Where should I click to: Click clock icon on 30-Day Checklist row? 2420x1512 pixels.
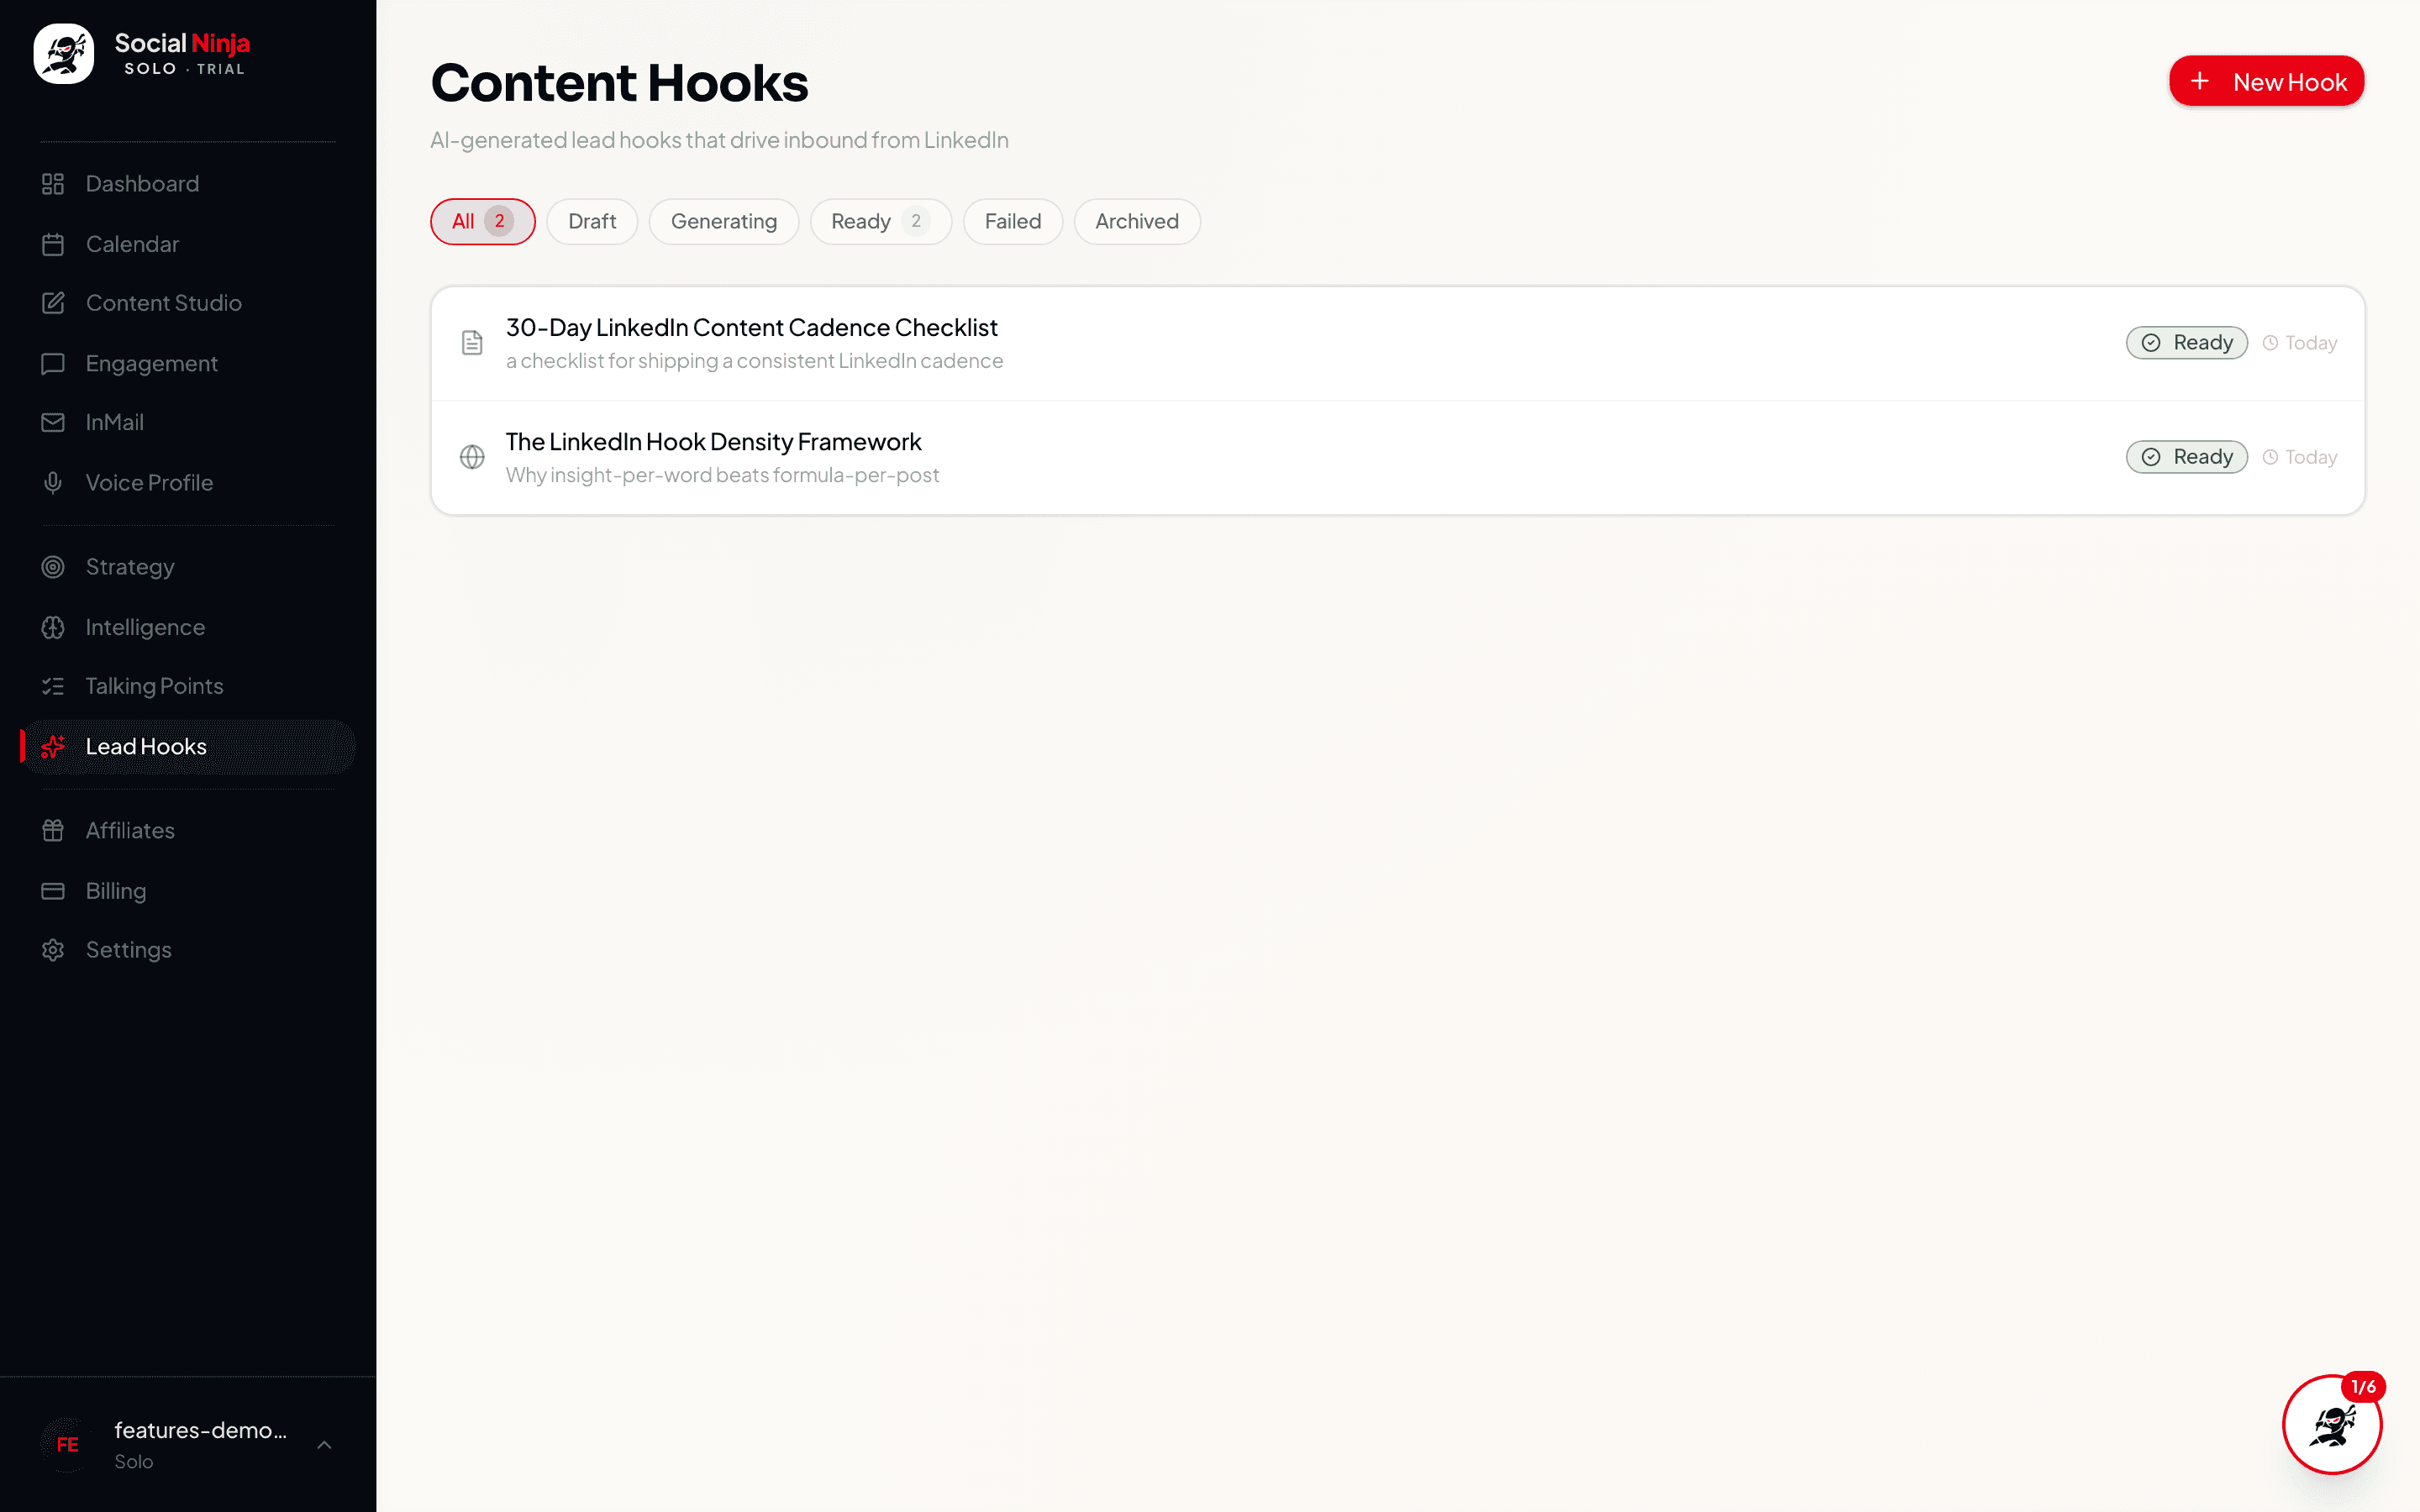(x=2270, y=343)
